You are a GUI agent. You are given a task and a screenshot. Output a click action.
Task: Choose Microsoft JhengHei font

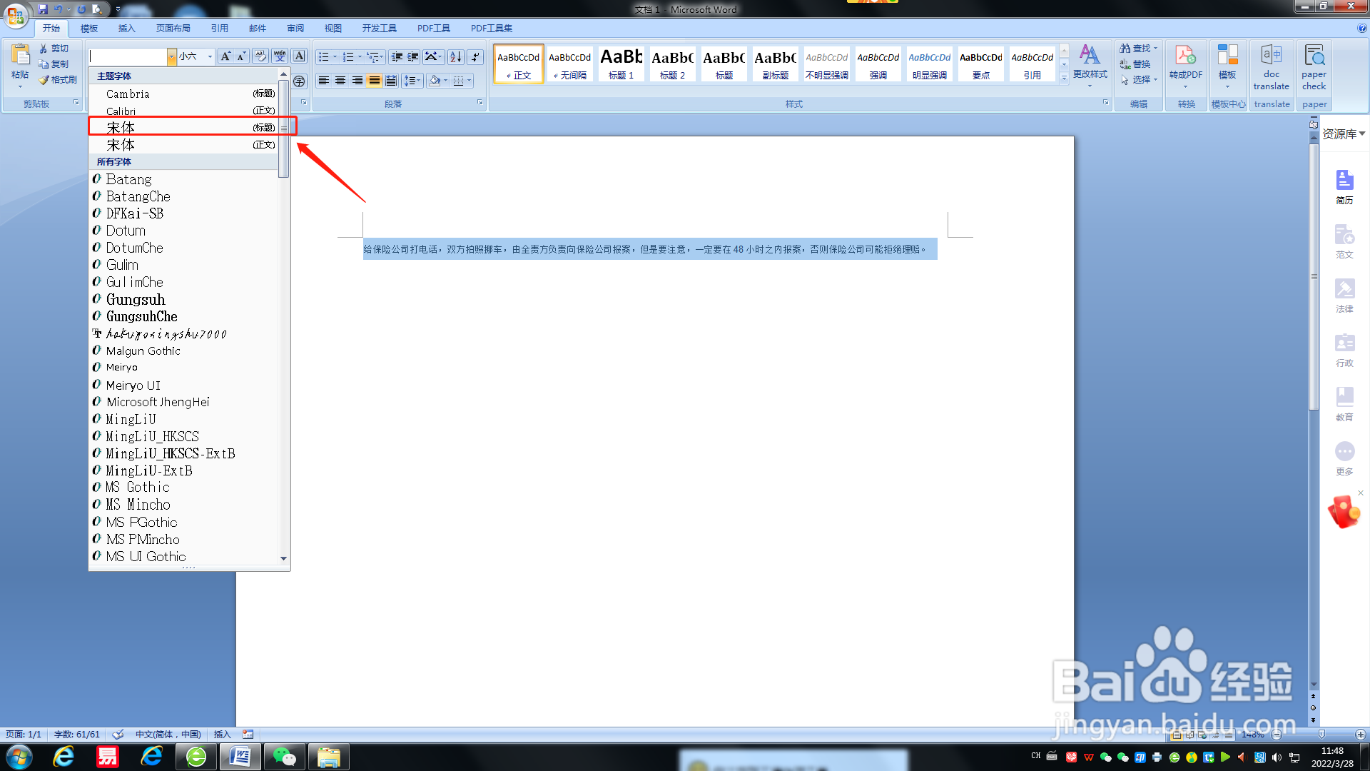(184, 402)
